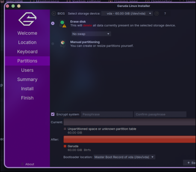
Task: Click the refresh storage devices icon
Action: (157, 14)
